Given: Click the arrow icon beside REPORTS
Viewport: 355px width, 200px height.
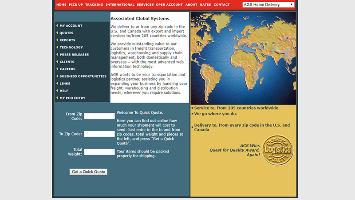Looking at the screenshot, I should point(57,40).
